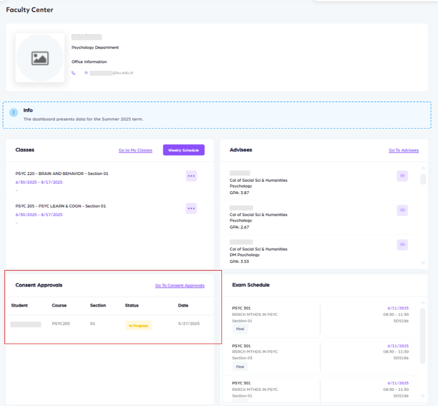Click the blue Info exclamation icon
The height and width of the screenshot is (406, 438).
click(x=14, y=112)
